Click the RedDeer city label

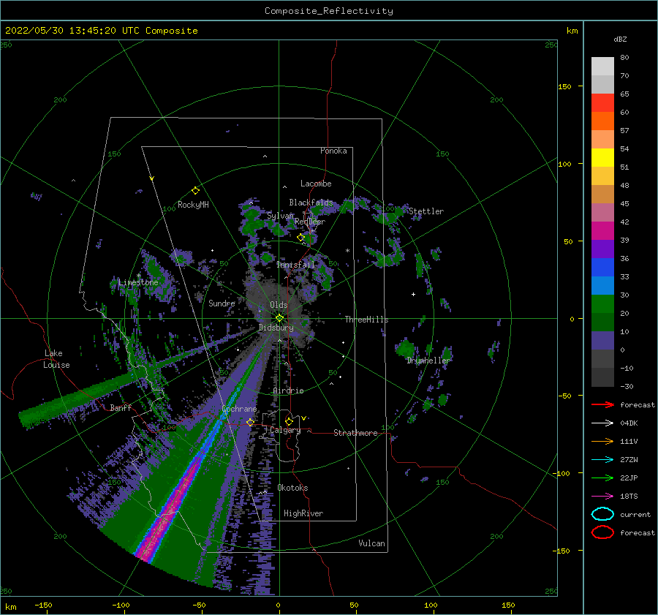[x=310, y=222]
